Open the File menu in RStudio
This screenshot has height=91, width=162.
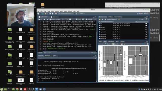pyautogui.click(x=38, y=12)
